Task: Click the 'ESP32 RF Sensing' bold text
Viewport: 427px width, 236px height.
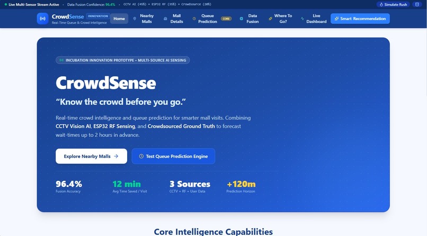Action: [x=114, y=126]
